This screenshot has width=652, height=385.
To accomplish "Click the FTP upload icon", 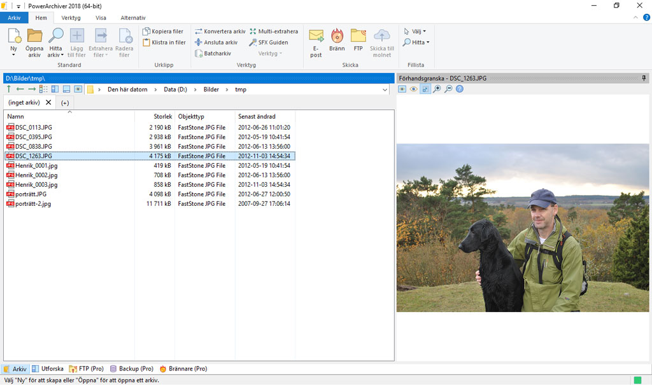I will pyautogui.click(x=358, y=36).
